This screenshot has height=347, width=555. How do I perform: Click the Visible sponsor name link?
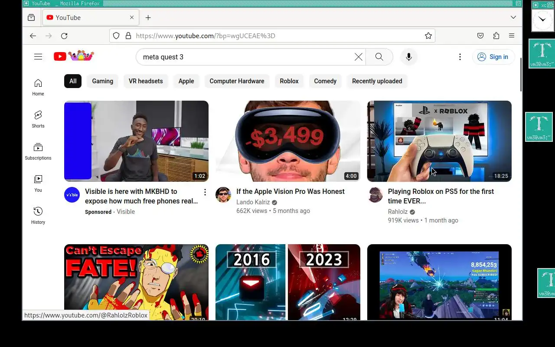[x=126, y=212]
